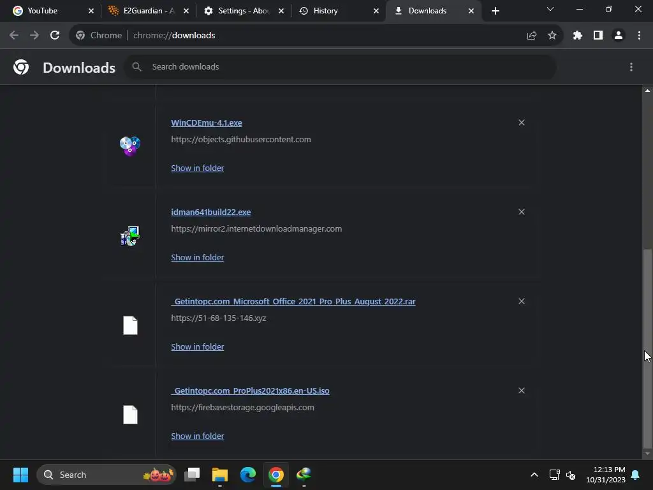Open the profile avatar menu

click(x=618, y=36)
